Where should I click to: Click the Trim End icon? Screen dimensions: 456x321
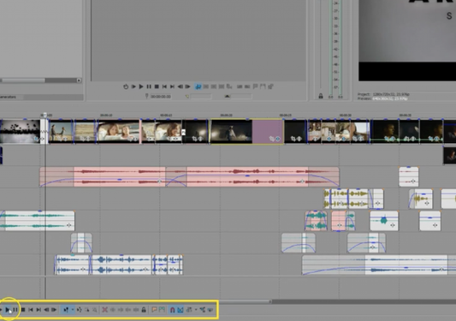coord(128,310)
